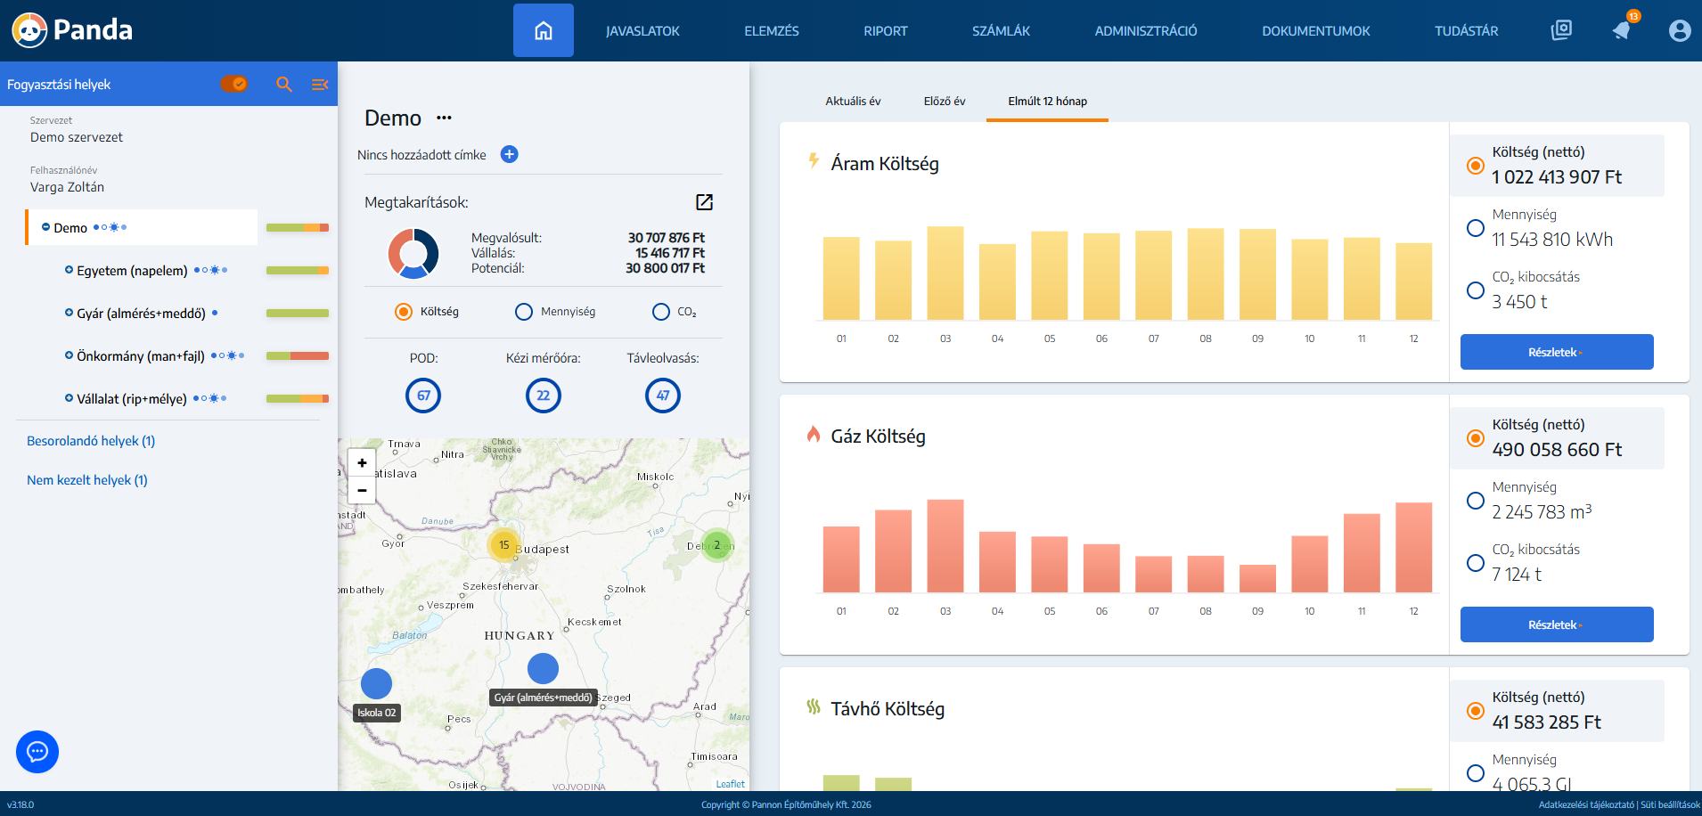
Task: Collapse the sidebar with the menu-collapse icon
Action: pos(320,84)
